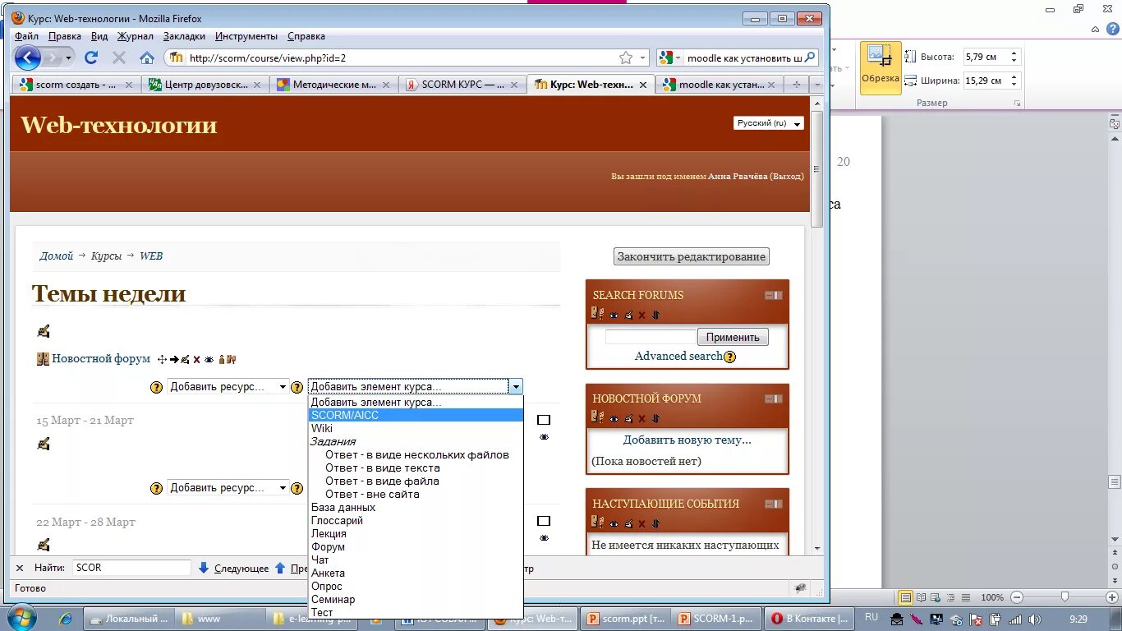Choose Глоссарий from element list
This screenshot has width=1122, height=631.
[x=416, y=520]
